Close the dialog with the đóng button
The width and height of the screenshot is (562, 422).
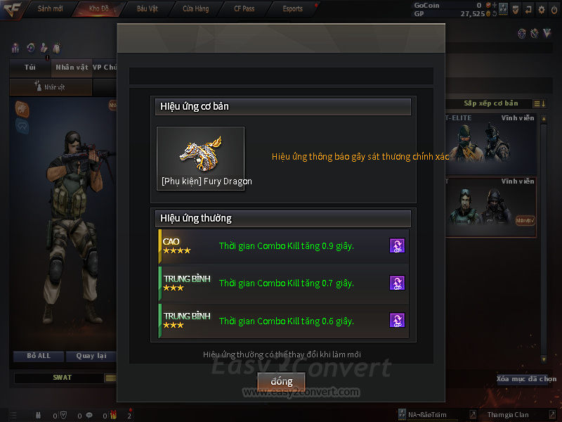[x=282, y=381]
